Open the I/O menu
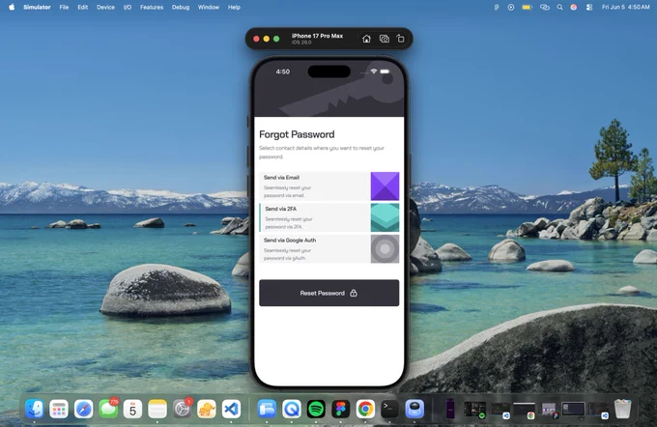This screenshot has height=427, width=657. 128,7
